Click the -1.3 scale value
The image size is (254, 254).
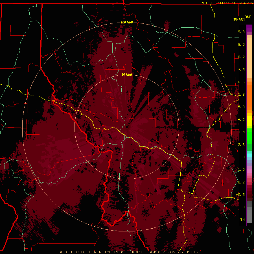tap(240, 207)
